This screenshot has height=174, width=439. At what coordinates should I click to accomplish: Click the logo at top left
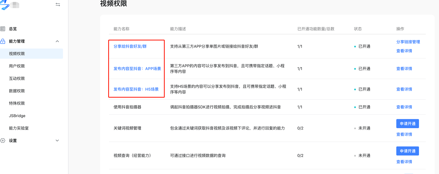pos(5,5)
